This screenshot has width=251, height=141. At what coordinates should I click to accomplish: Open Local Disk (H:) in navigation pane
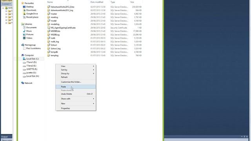[33, 76]
